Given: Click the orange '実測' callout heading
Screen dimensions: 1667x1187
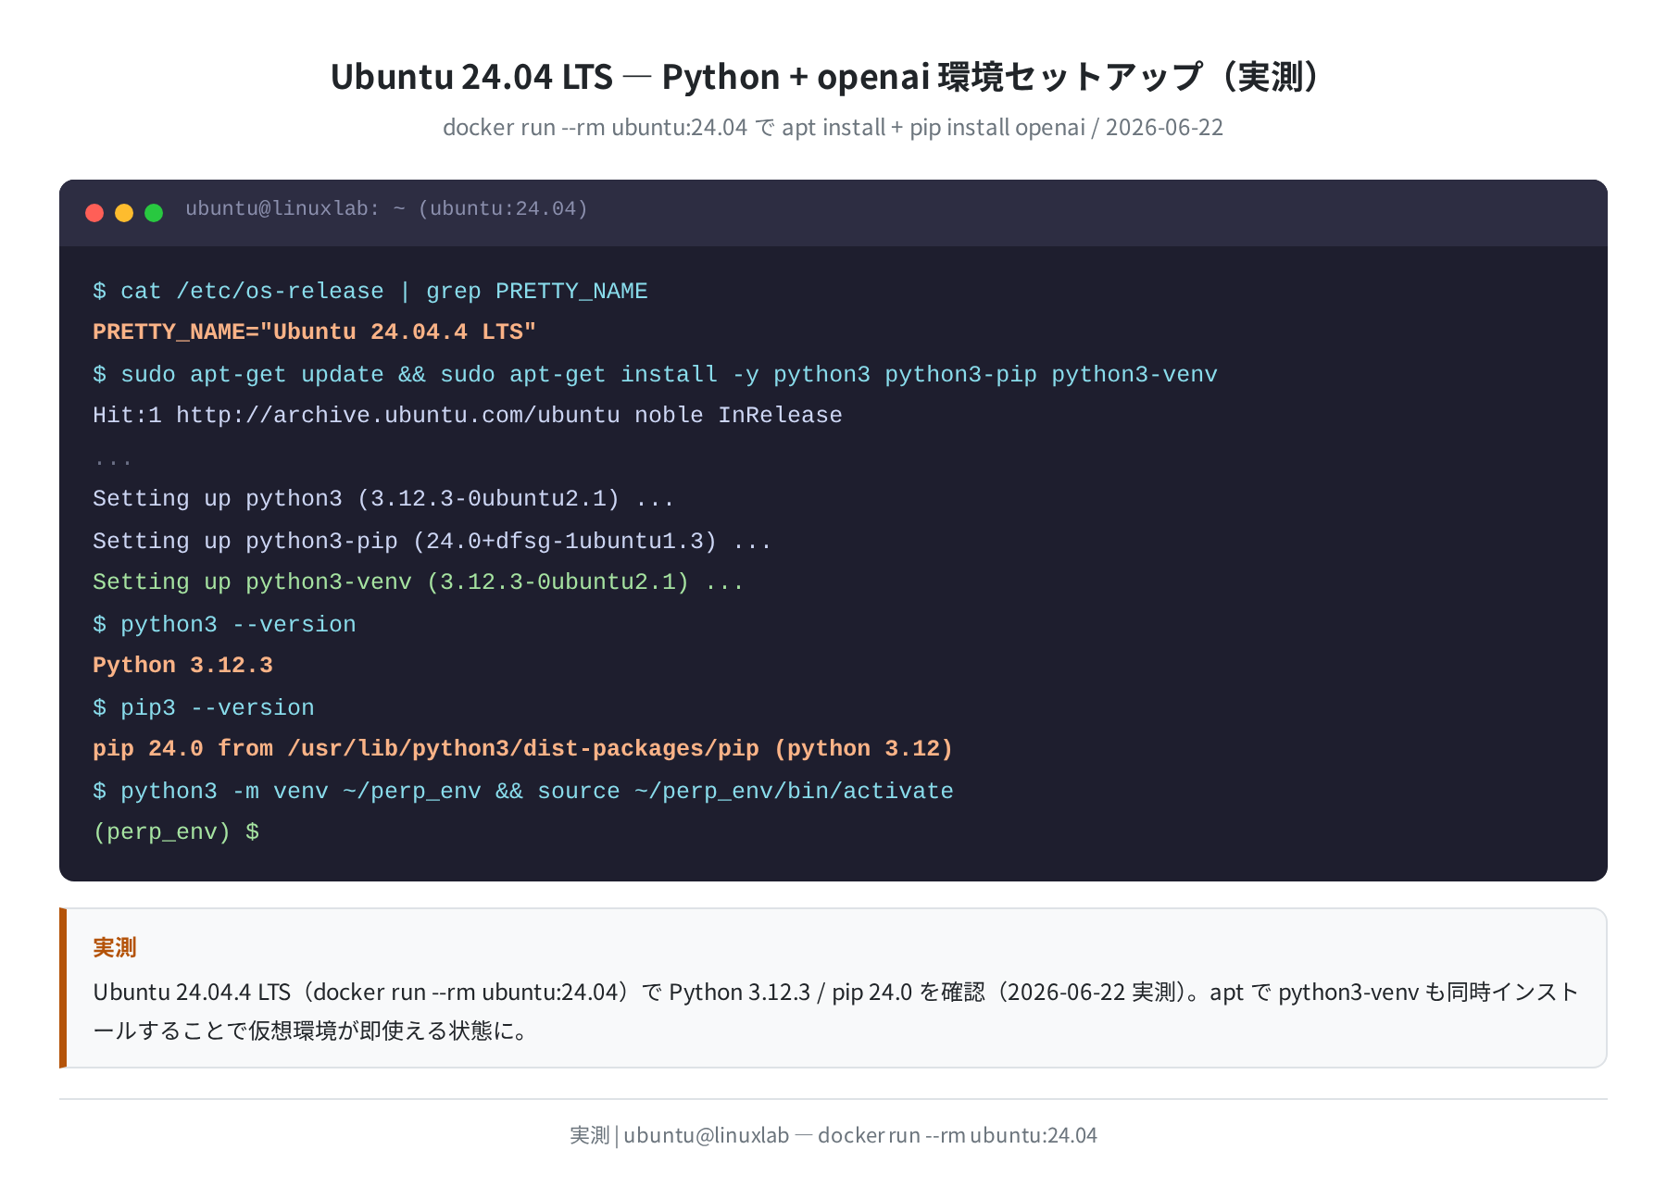Looking at the screenshot, I should click(115, 947).
